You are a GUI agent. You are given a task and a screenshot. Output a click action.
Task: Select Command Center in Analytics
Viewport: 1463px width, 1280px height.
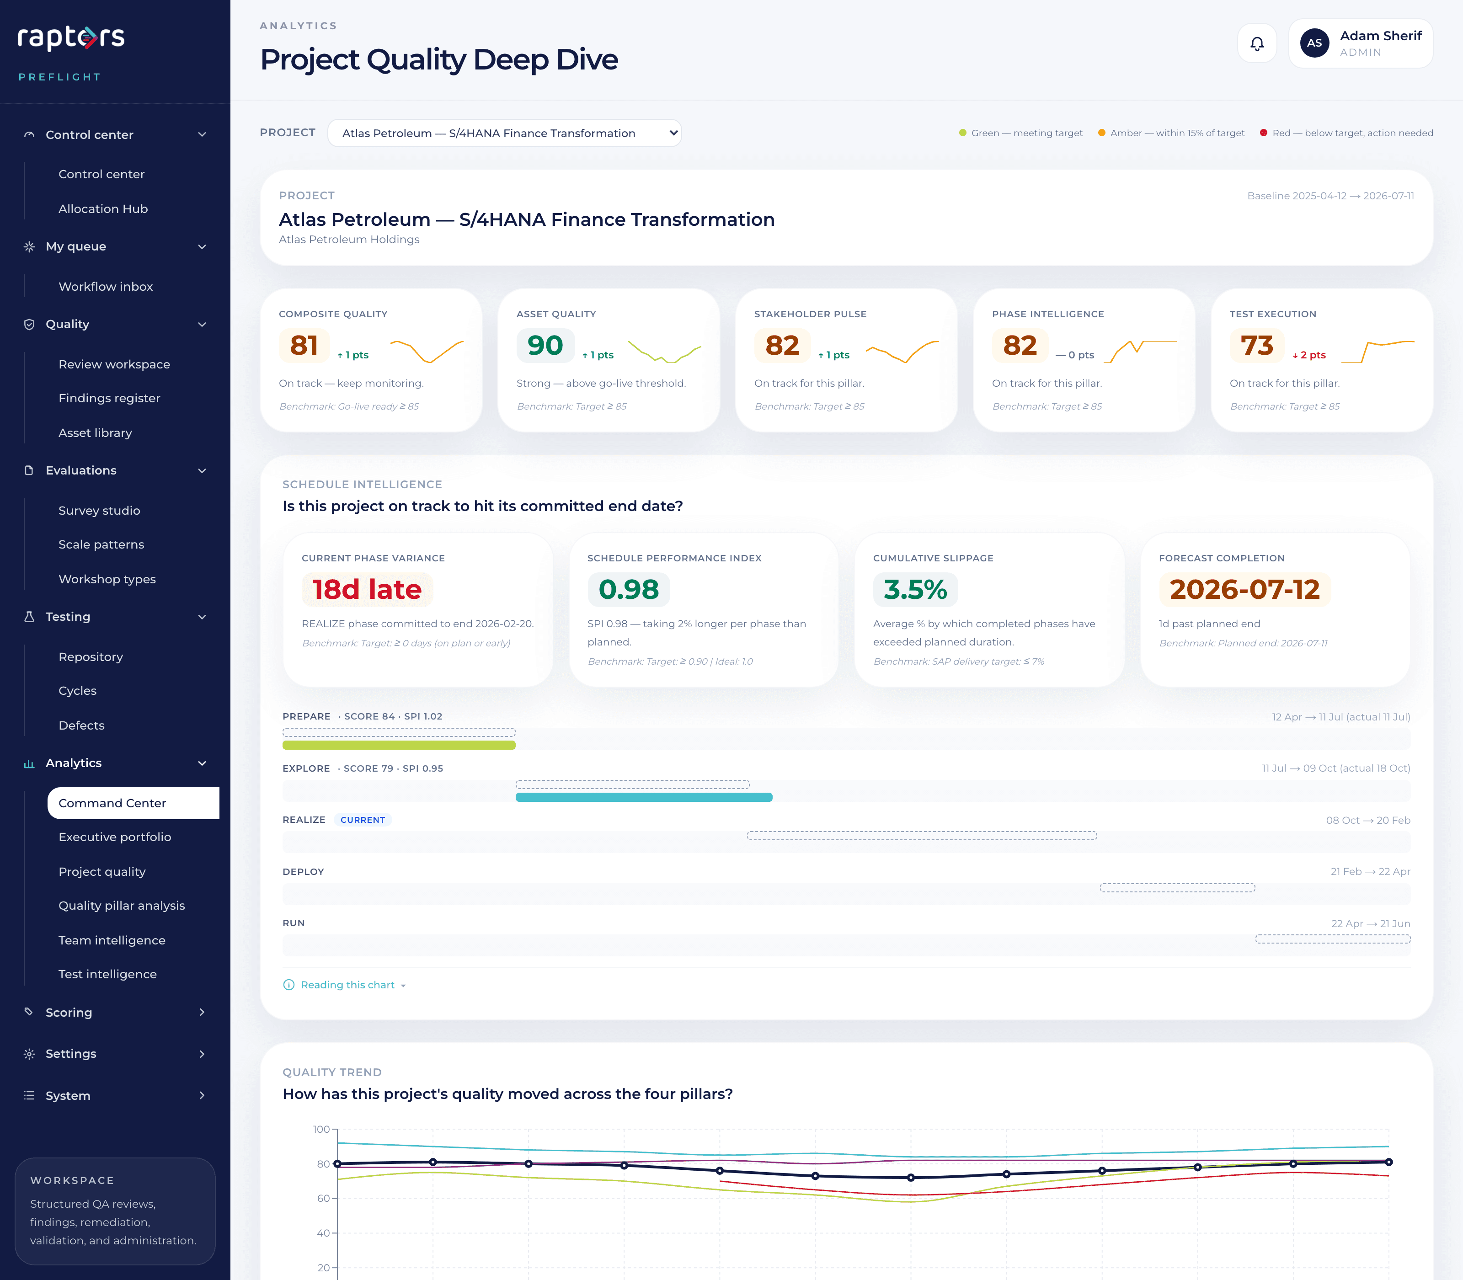pos(133,803)
